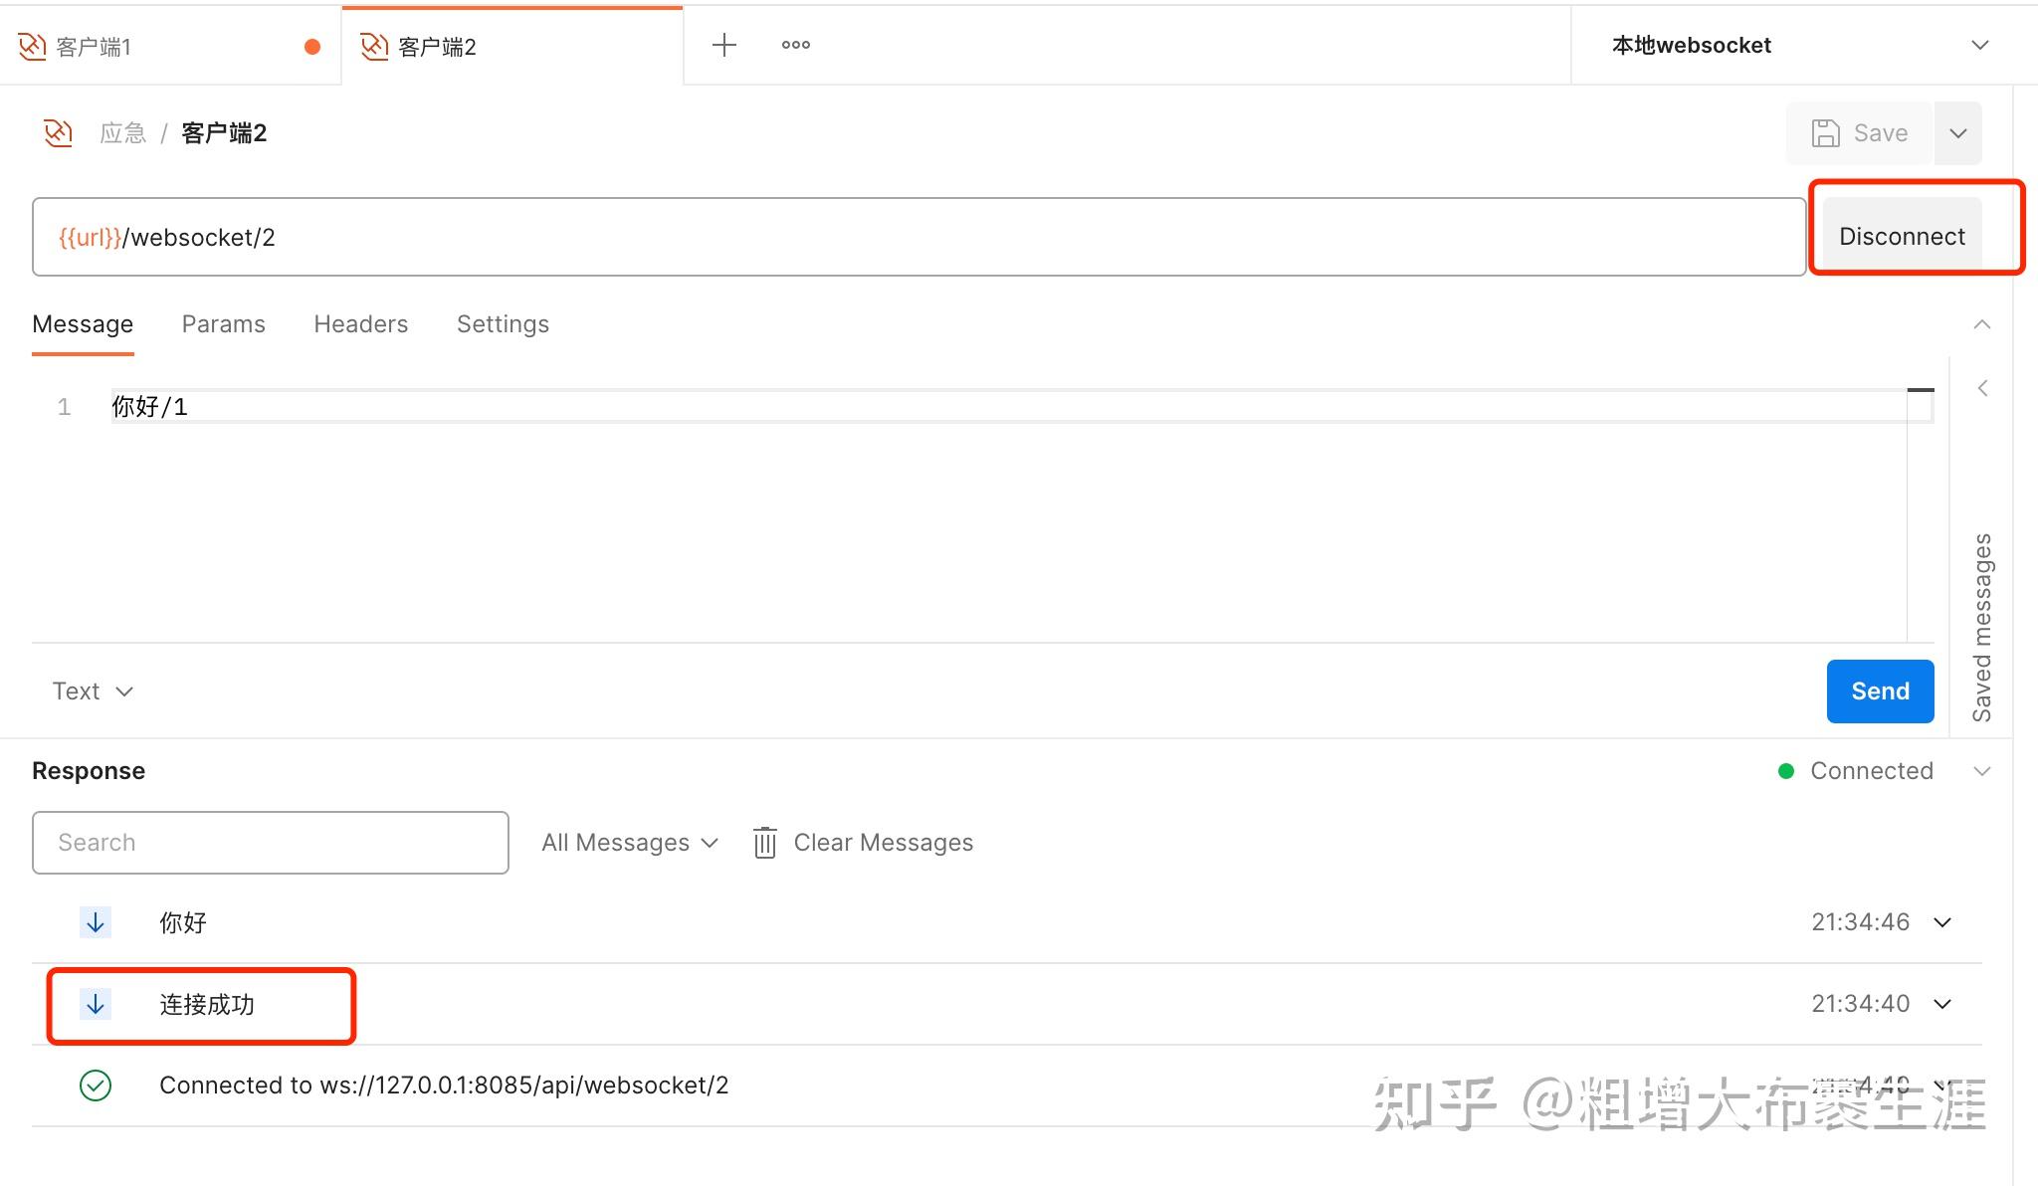Image resolution: width=2038 pixels, height=1186 pixels.
Task: Click the WebSocket icon on 客户端1 tab
Action: (32, 46)
